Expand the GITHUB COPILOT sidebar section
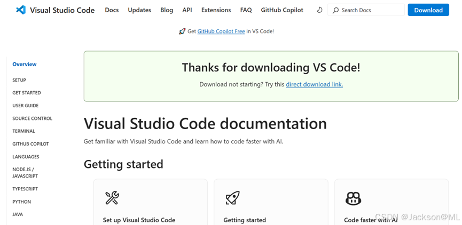The image size is (462, 225). tap(30, 144)
